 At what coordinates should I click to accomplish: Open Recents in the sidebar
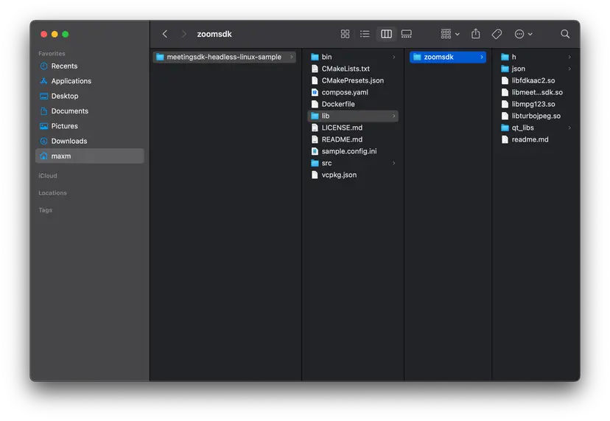click(64, 66)
